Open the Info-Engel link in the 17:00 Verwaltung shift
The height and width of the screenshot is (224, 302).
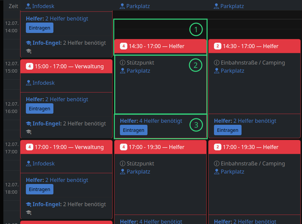(47, 204)
